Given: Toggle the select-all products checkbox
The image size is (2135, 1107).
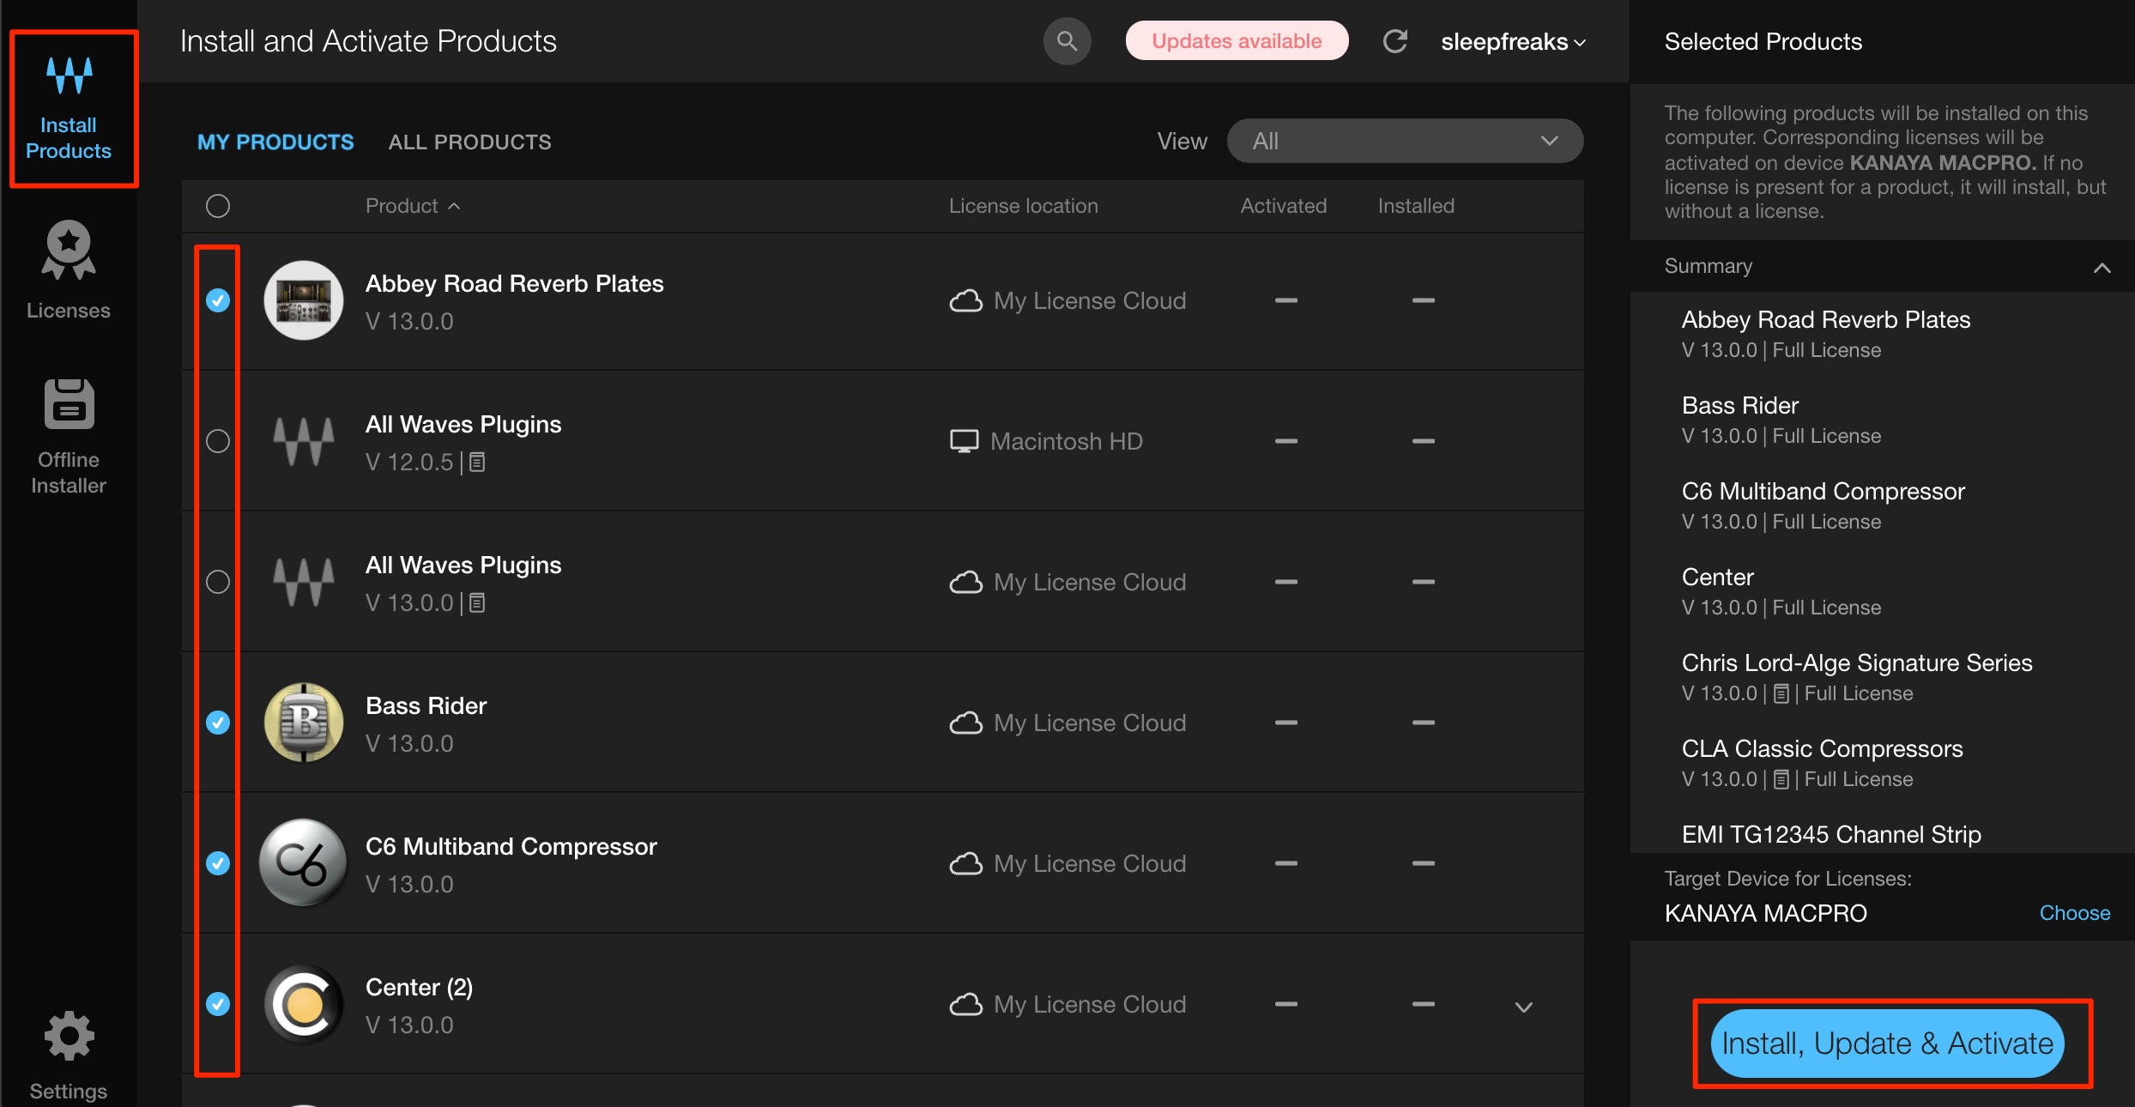Looking at the screenshot, I should click(x=218, y=206).
